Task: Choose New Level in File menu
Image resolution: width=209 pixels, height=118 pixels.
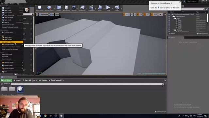Action: 12,8
